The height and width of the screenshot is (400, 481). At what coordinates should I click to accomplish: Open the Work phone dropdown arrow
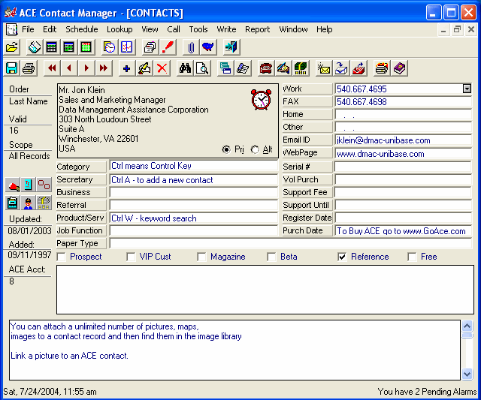(467, 89)
